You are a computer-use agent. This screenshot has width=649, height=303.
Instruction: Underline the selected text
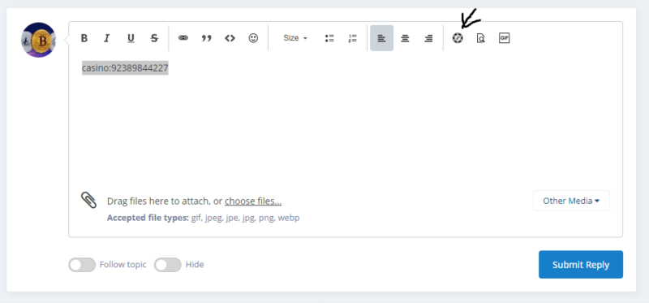tap(131, 38)
